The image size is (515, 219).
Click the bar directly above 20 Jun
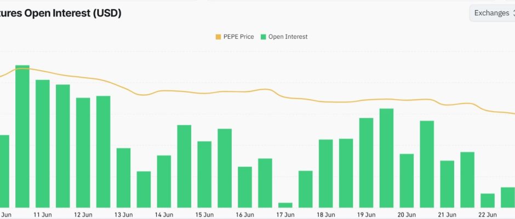pyautogui.click(x=407, y=180)
